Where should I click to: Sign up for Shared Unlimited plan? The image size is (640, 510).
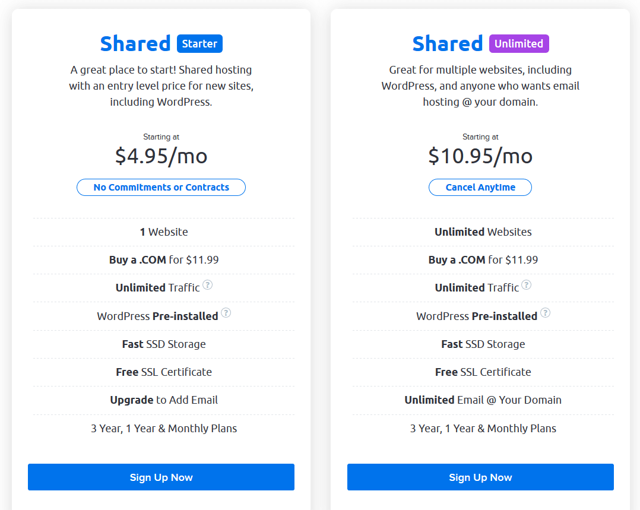click(480, 477)
